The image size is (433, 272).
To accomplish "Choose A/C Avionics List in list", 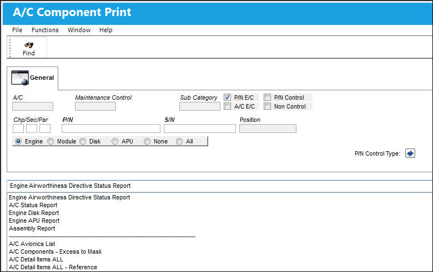I will tap(32, 244).
